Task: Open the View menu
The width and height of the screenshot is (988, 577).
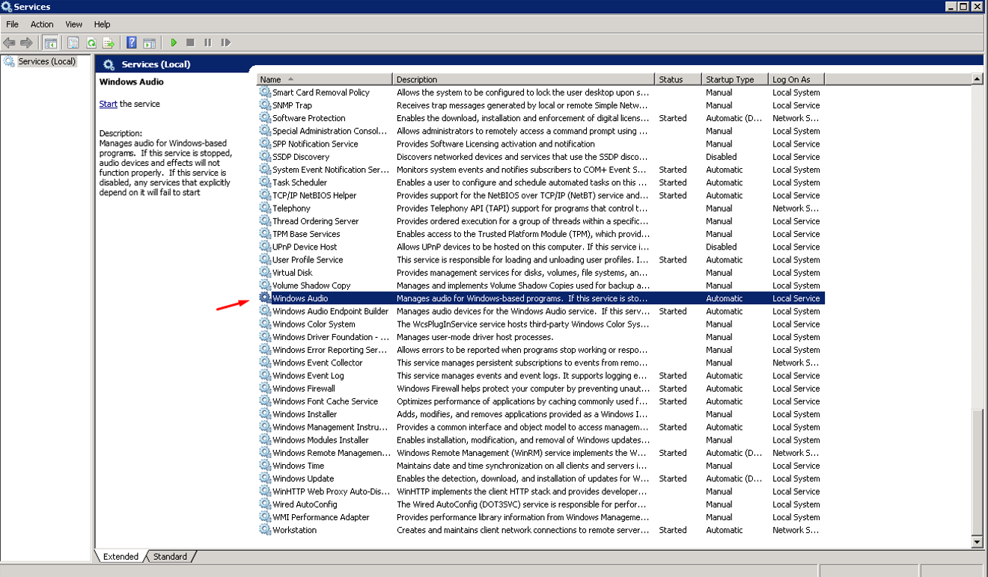Action: (x=74, y=25)
